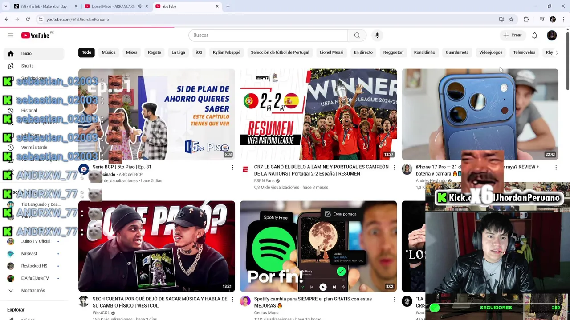Select the Mixes filter chip

[x=132, y=52]
